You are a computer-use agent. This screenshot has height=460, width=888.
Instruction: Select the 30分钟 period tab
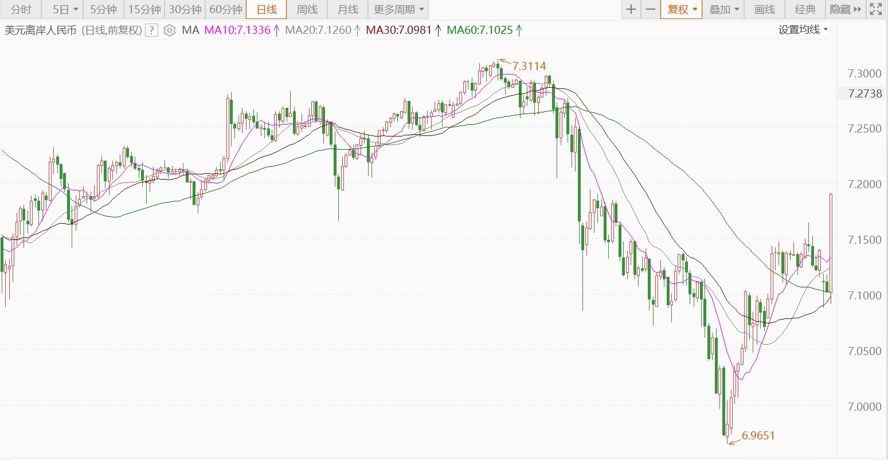(x=185, y=9)
